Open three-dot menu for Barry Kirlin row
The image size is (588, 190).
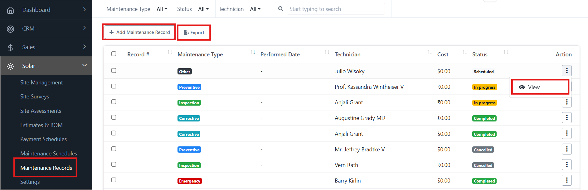(x=566, y=180)
